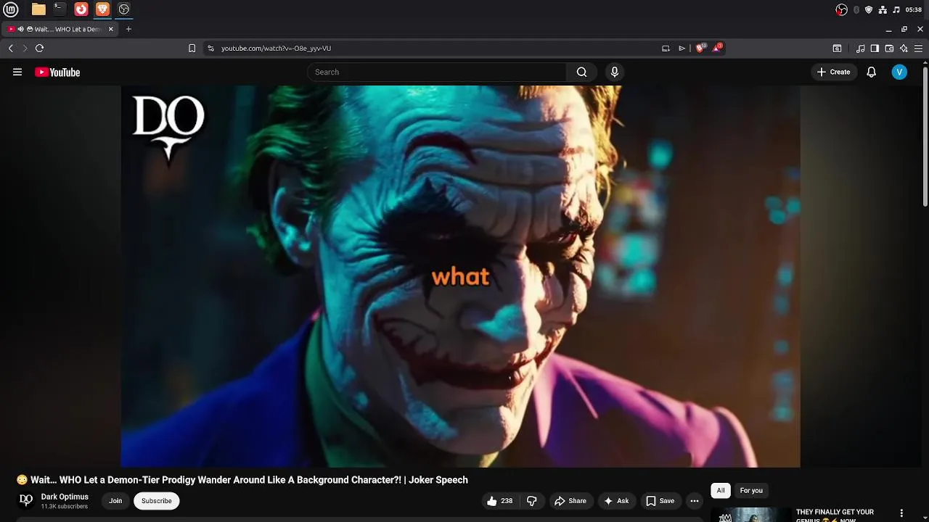Viewport: 929px width, 522px height.
Task: Click the youtube.com address bar URL
Action: pos(276,49)
